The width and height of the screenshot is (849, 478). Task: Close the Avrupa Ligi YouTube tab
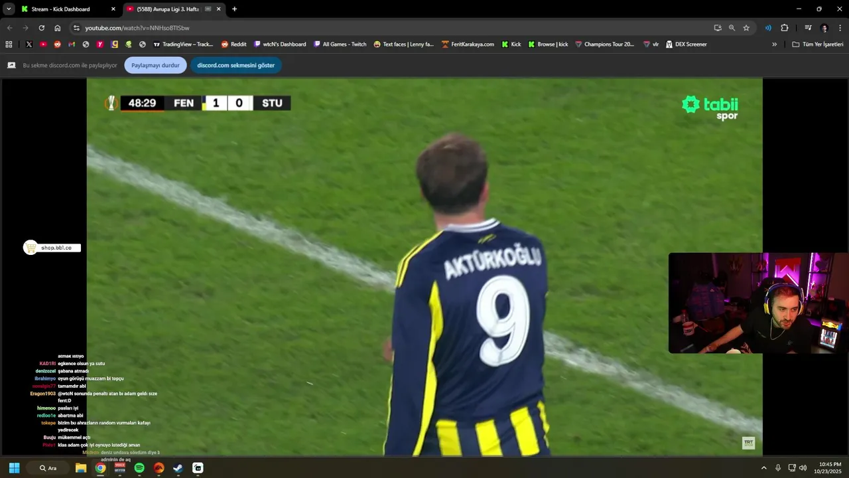pyautogui.click(x=219, y=9)
